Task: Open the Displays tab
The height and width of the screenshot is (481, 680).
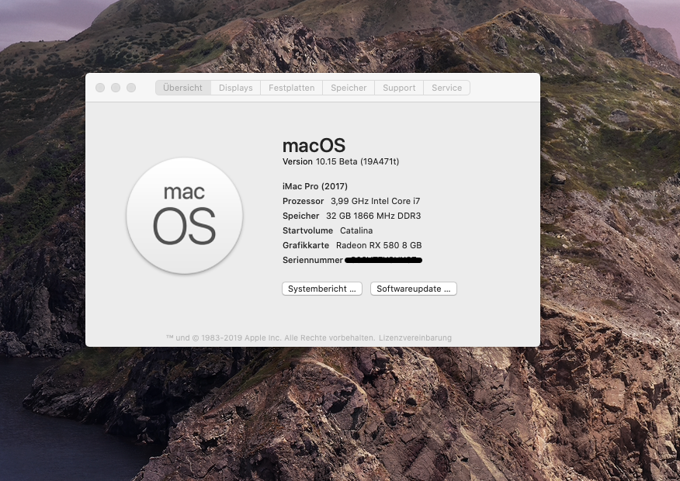Action: (235, 88)
